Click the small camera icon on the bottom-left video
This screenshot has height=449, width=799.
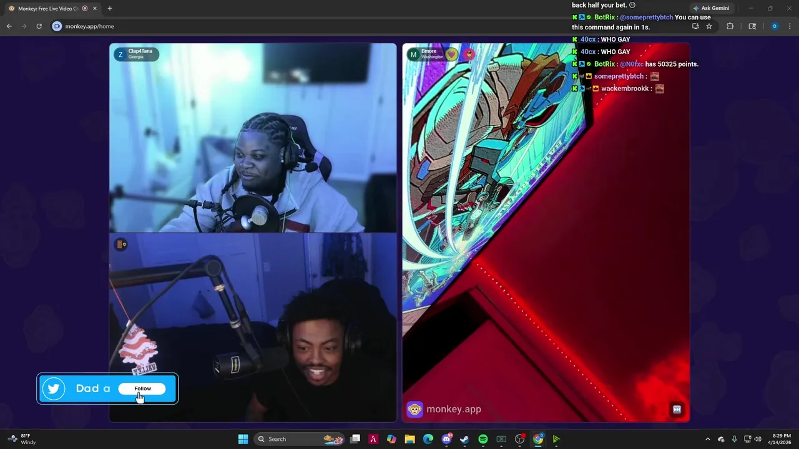pos(122,244)
